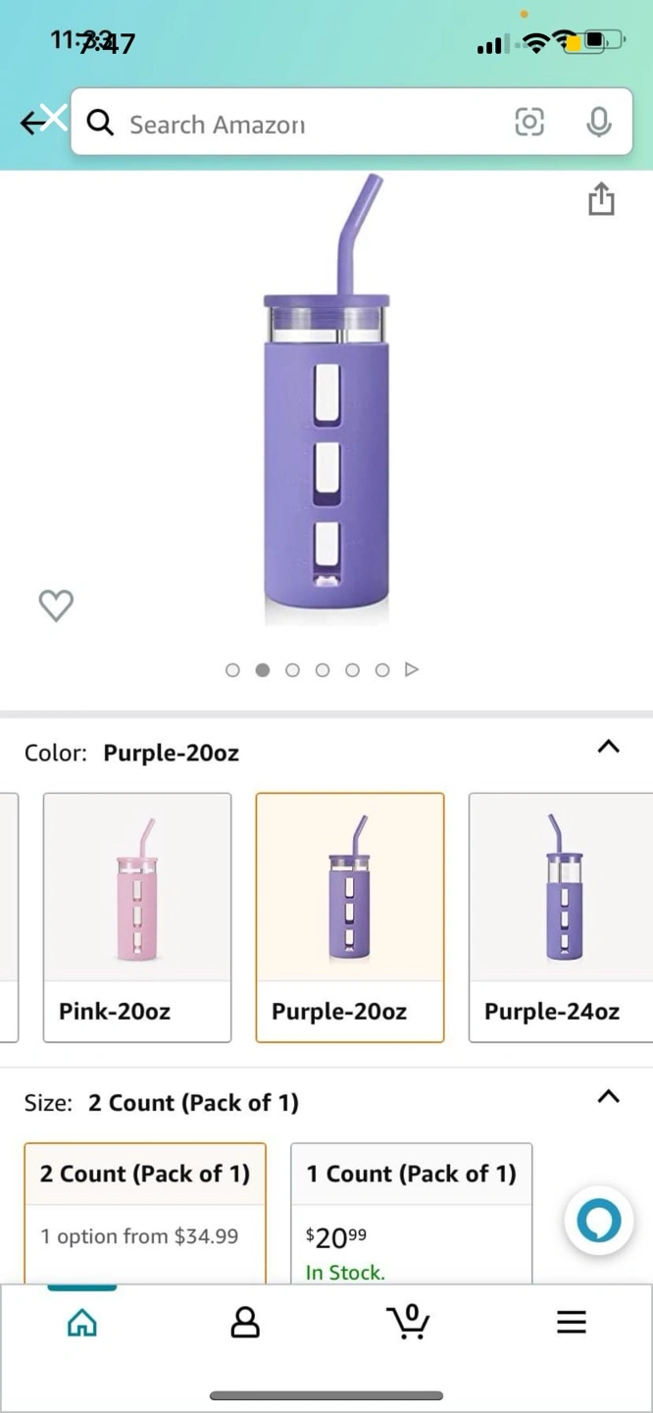Go to the Home tab
This screenshot has width=653, height=1413.
82,1323
